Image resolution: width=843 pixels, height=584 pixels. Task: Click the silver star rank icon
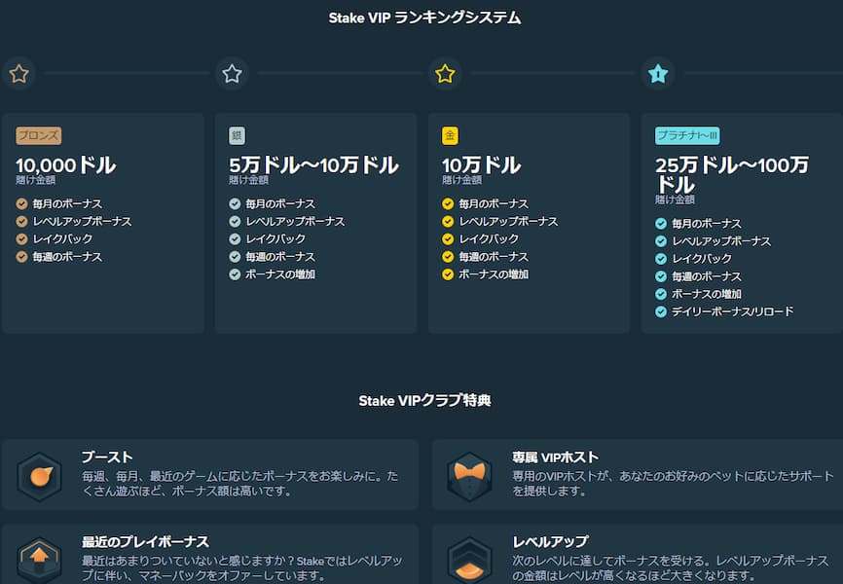click(x=233, y=74)
